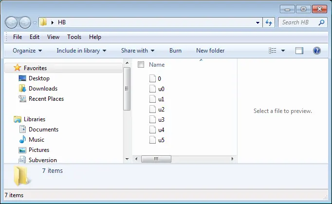The image size is (332, 204).
Task: Open the Organize dropdown menu
Action: [27, 51]
